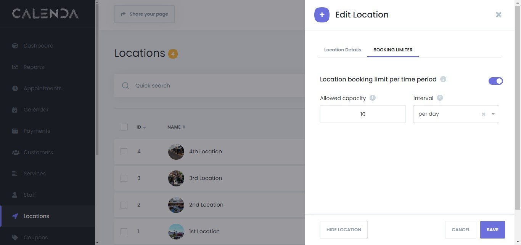The height and width of the screenshot is (245, 521).
Task: Check the box for 4th Location
Action: point(124,151)
